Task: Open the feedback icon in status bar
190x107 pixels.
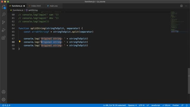Action: tap(182, 105)
